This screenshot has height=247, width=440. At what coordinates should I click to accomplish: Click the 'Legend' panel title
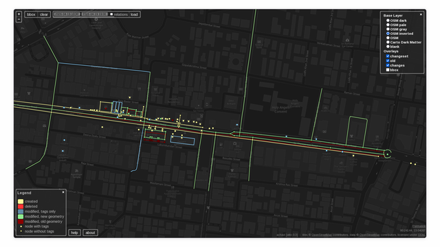(24, 193)
